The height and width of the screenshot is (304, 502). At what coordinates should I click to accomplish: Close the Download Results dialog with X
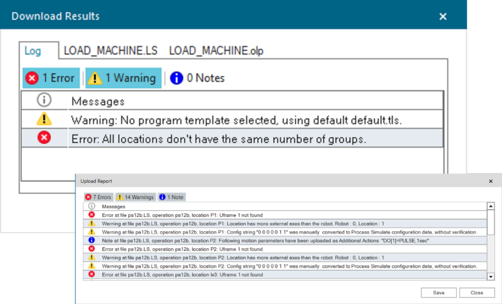tap(443, 16)
